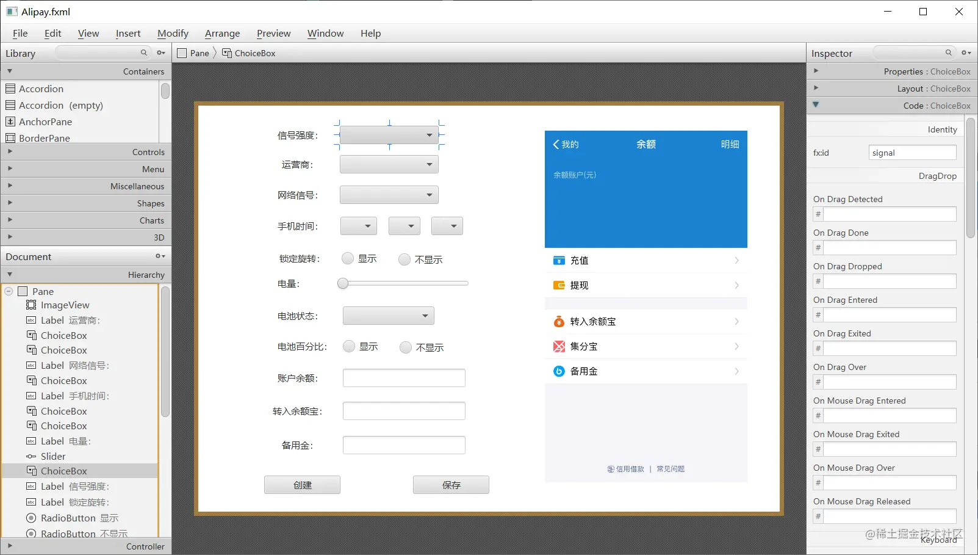Open the Window menu
Screen dimensions: 978x555
pos(325,34)
